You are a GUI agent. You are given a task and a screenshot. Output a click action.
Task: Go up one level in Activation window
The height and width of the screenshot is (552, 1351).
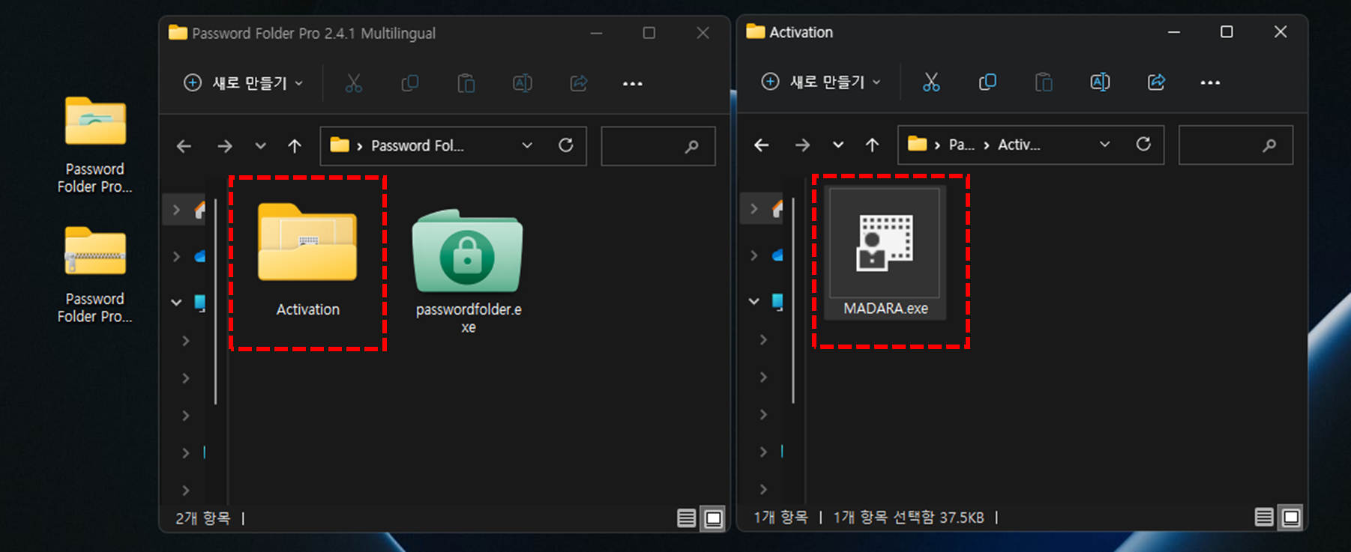872,145
